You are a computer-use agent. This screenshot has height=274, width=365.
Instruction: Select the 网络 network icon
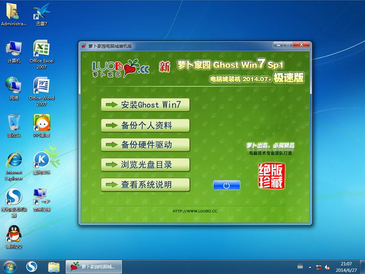point(14,88)
